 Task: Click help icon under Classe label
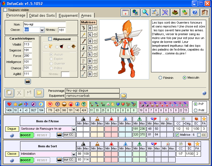tap(12, 160)
